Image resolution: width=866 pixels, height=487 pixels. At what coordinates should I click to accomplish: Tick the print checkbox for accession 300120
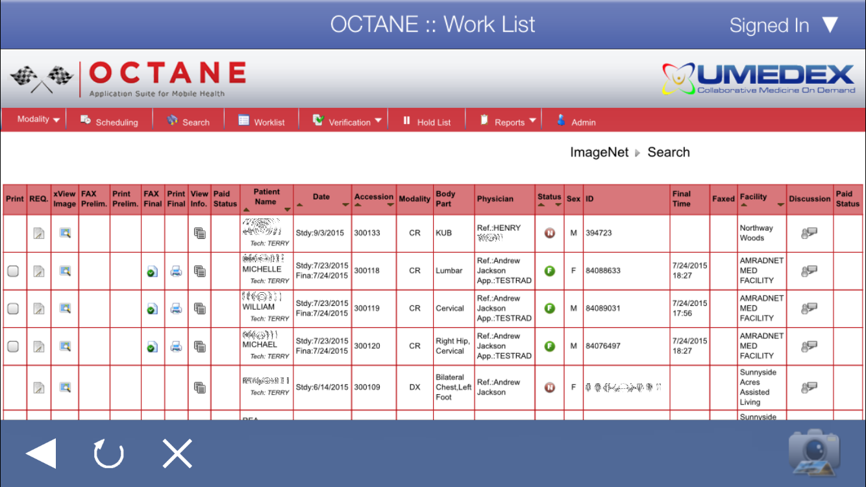coord(13,347)
